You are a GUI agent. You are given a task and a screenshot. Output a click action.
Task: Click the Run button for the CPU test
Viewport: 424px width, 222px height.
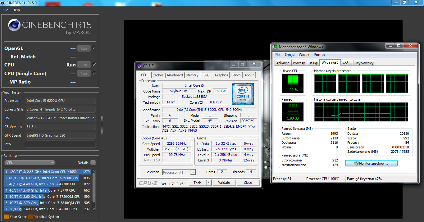pyautogui.click(x=84, y=65)
